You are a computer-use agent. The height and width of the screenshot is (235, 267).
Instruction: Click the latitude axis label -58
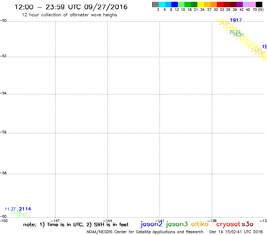click(3, 173)
